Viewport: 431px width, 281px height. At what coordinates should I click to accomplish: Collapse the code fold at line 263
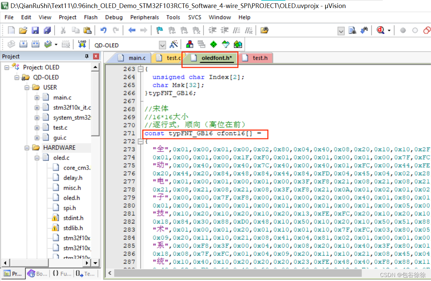click(141, 69)
